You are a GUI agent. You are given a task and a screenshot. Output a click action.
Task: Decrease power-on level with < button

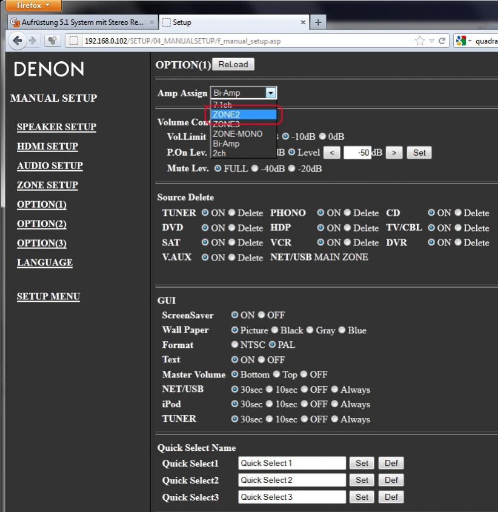pos(332,153)
